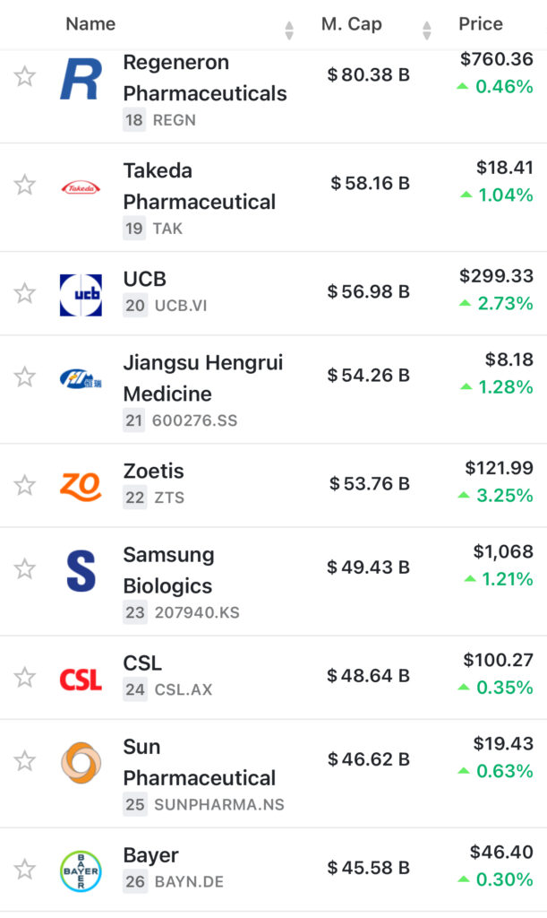Viewport: 547px width, 918px height.
Task: Click the Zoetis logo icon
Action: click(x=81, y=485)
